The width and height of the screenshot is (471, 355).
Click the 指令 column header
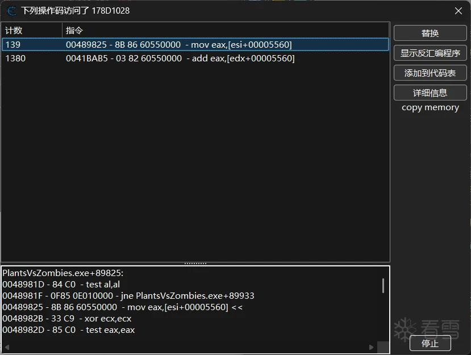pos(226,30)
